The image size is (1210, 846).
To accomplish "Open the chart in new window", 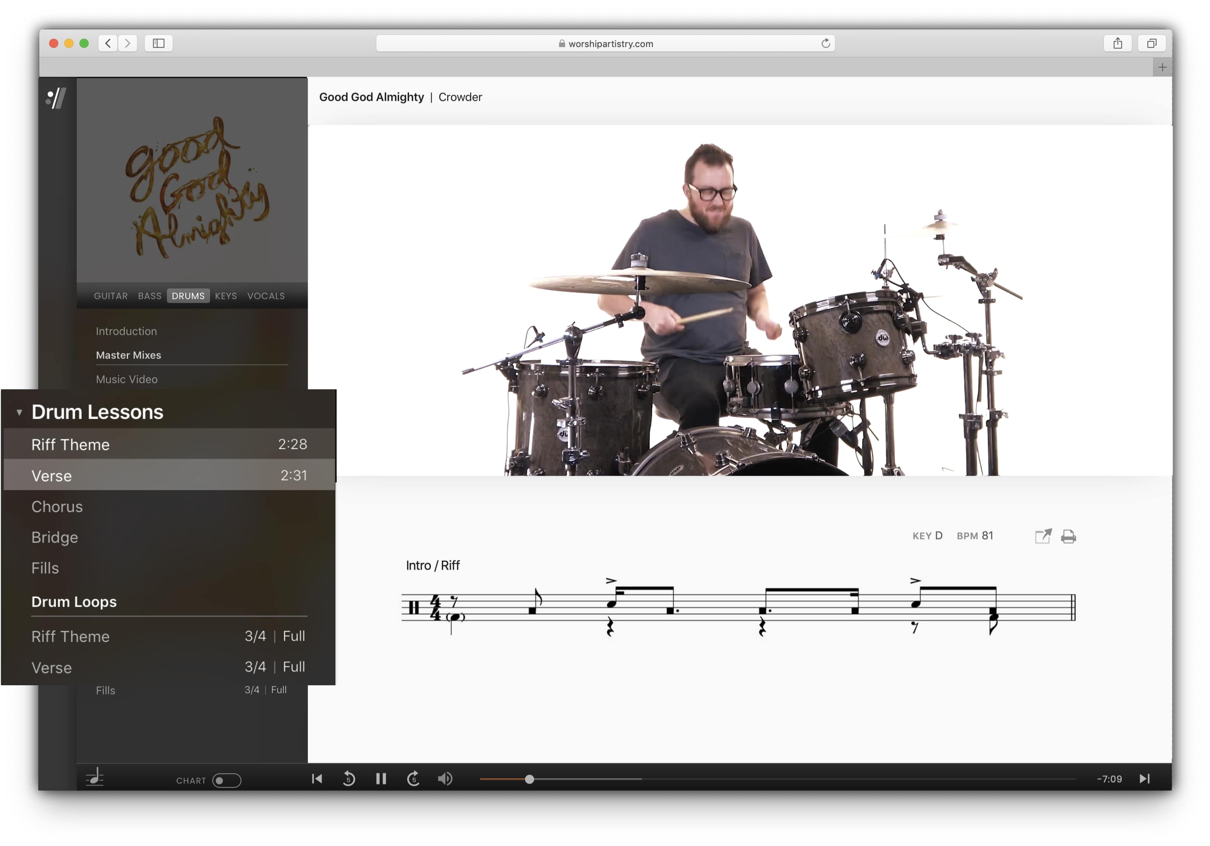I will click(x=1043, y=536).
